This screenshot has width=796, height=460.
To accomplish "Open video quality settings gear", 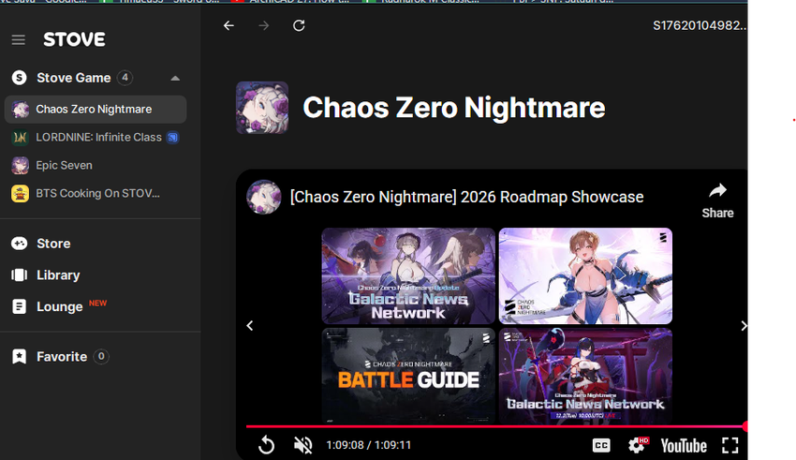I will pyautogui.click(x=638, y=445).
